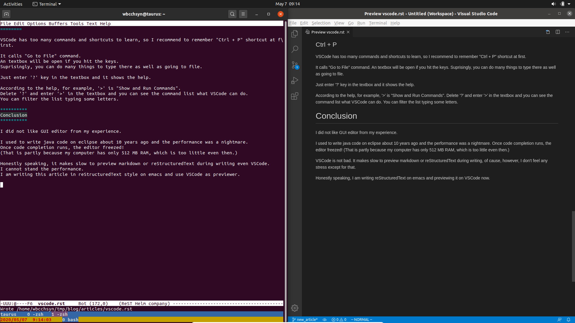The width and height of the screenshot is (575, 323).
Task: Open the Emacs Options menu
Action: pyautogui.click(x=37, y=24)
